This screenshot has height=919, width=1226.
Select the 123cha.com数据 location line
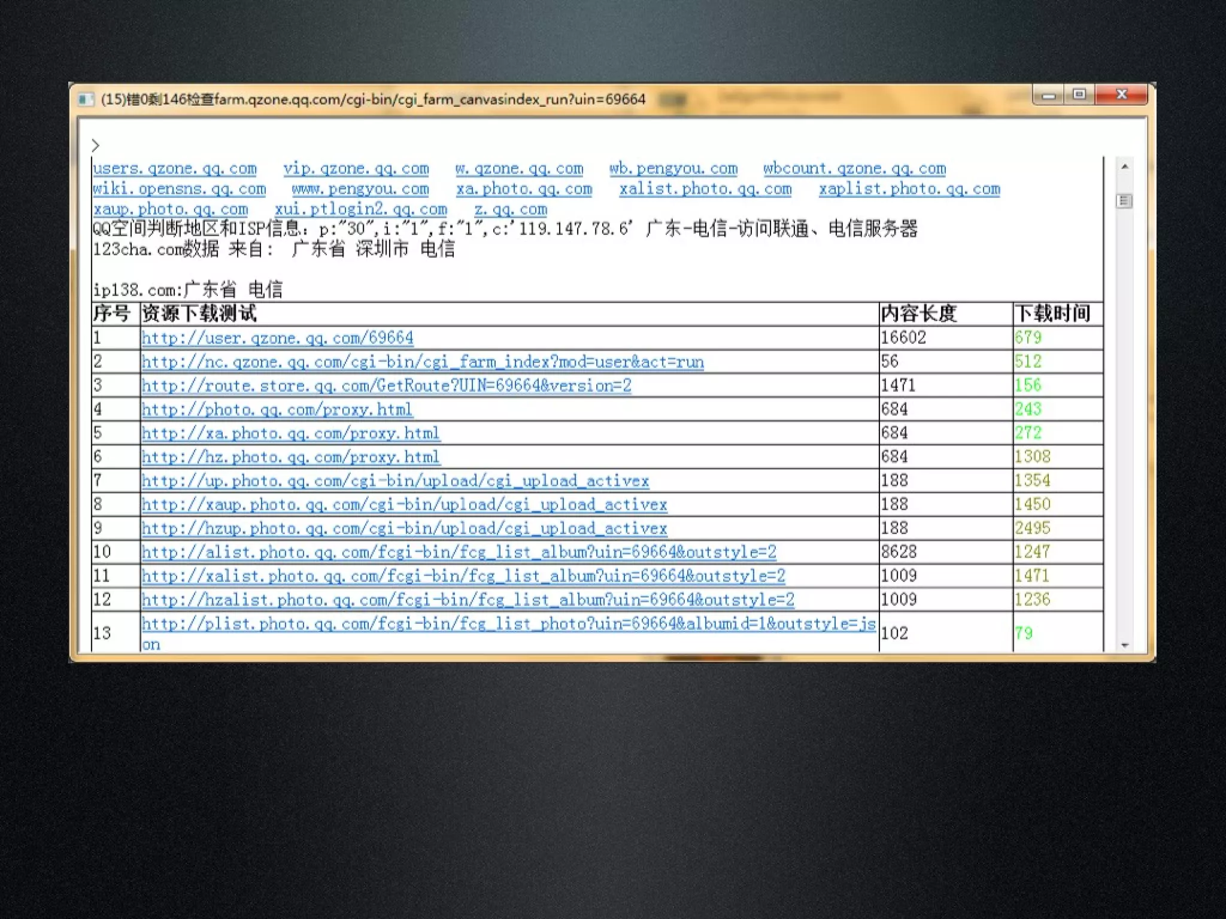click(274, 249)
